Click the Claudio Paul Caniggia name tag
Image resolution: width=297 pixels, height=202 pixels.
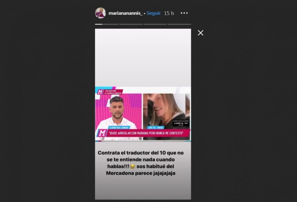coord(119,128)
